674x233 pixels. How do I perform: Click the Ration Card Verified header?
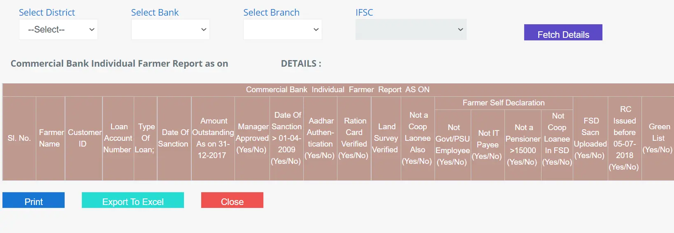[354, 138]
